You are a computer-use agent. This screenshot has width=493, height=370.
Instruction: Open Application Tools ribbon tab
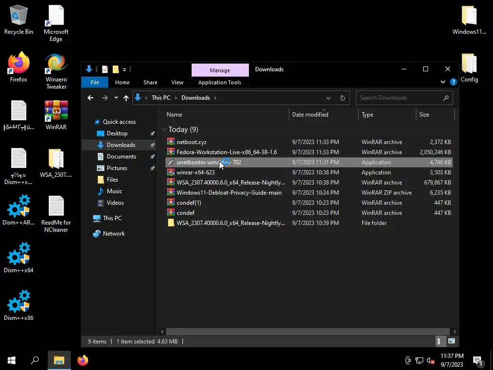tap(220, 82)
